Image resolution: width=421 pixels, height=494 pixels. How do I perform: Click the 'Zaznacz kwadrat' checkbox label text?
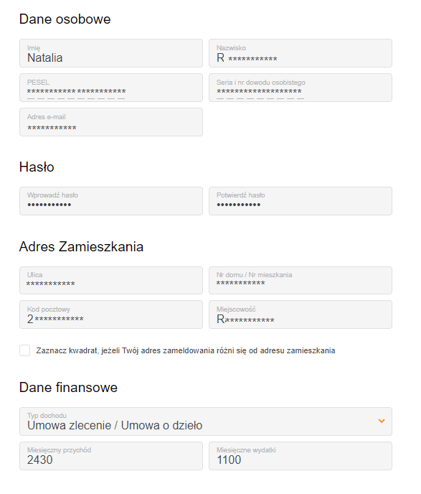[186, 350]
